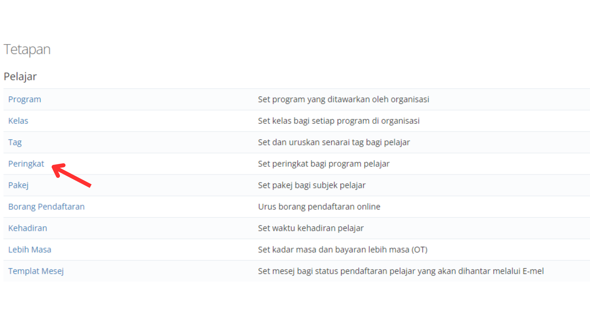Screen dimensions: 590x331
Task: Open the Templat Mesej settings link
Action: tap(36, 271)
